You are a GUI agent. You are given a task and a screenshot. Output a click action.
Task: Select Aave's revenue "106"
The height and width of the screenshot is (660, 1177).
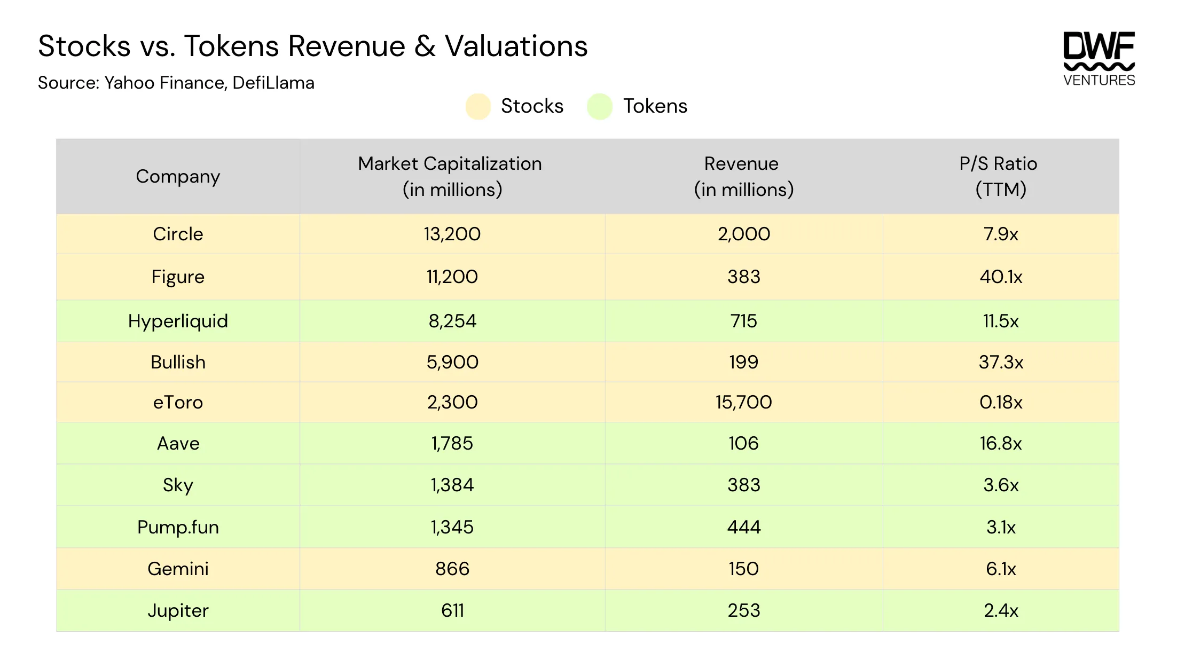coord(744,443)
